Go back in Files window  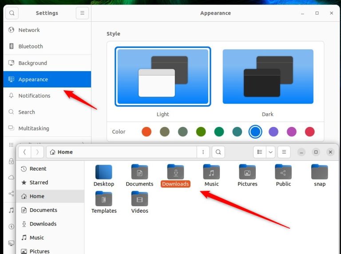[x=25, y=152]
